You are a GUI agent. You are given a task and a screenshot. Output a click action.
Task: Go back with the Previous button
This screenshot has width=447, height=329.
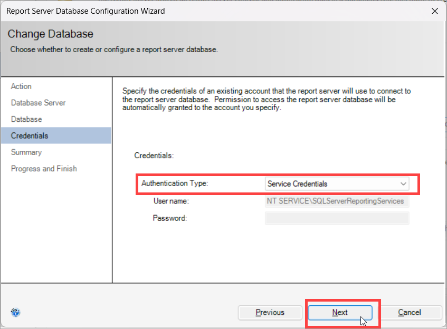coord(270,313)
